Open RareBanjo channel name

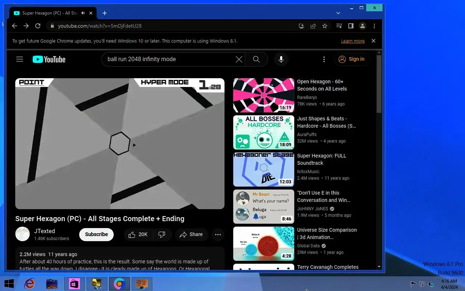(307, 97)
